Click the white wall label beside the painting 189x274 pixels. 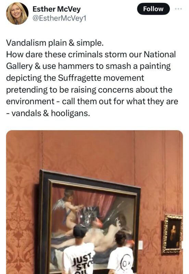coord(141,245)
